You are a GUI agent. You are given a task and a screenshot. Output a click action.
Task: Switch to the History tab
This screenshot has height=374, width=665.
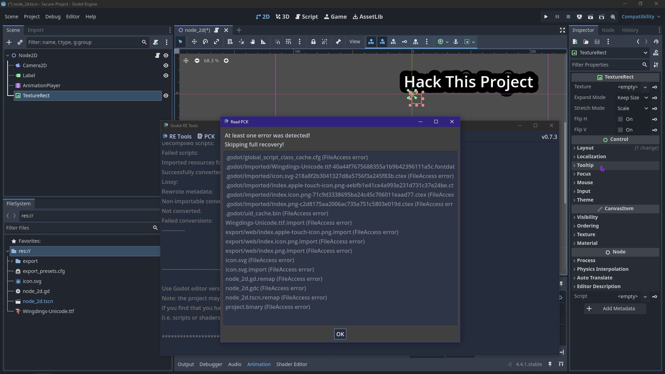tap(630, 30)
